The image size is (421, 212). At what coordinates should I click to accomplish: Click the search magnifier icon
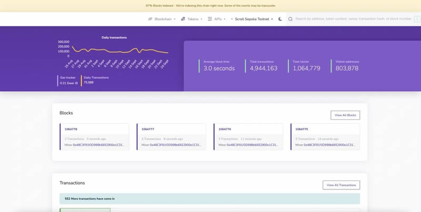[290, 19]
